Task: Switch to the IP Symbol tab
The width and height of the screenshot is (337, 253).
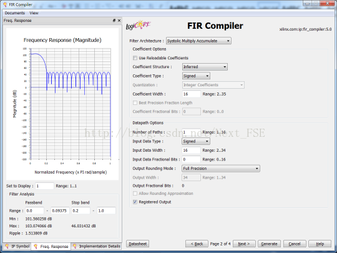Action: coord(17,246)
